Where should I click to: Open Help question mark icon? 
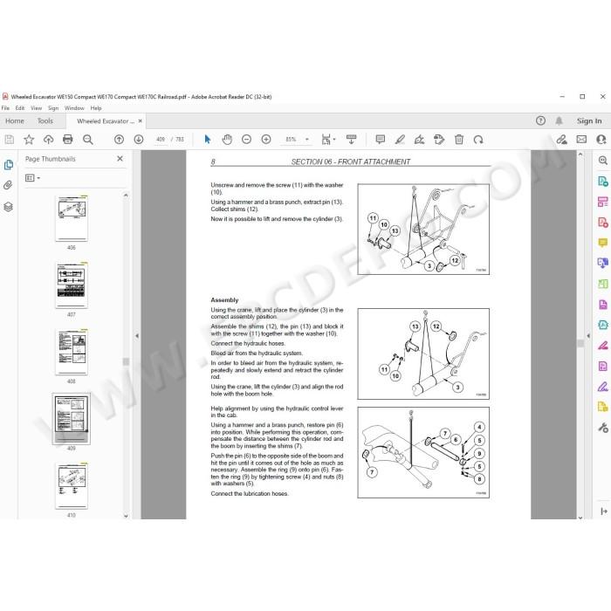click(540, 120)
